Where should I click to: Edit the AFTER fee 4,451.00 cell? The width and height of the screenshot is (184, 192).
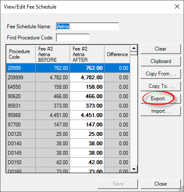[87, 115]
